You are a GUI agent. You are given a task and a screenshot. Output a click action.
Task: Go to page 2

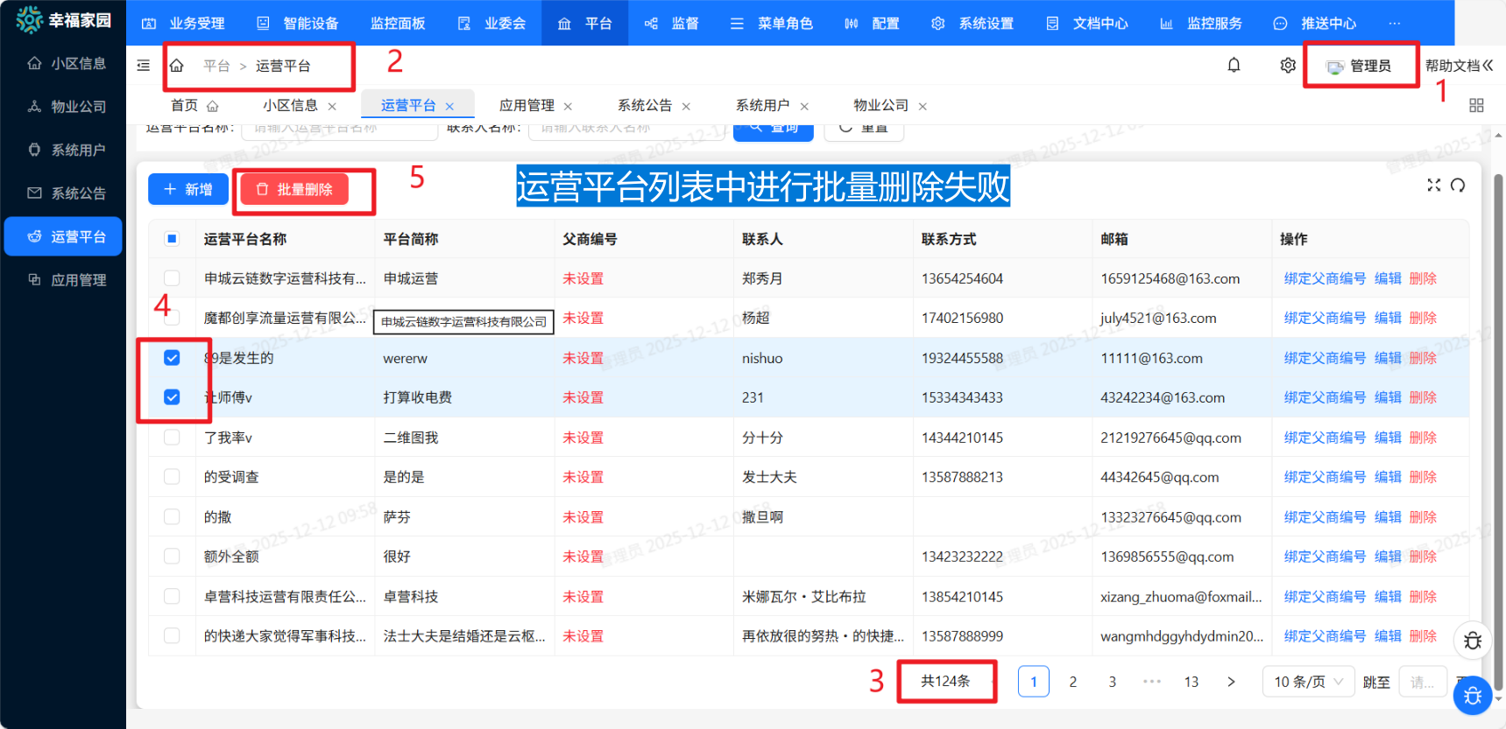pyautogui.click(x=1073, y=682)
